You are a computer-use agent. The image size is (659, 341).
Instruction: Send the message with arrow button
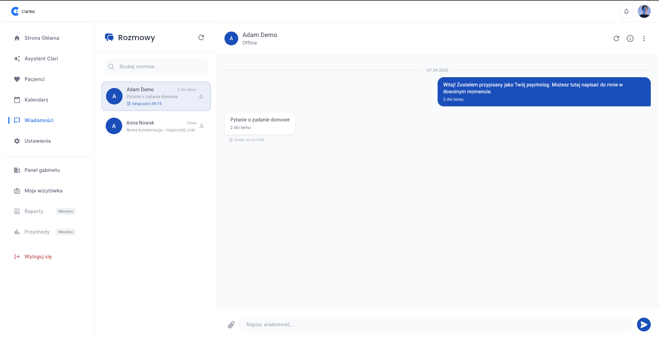[644, 325]
